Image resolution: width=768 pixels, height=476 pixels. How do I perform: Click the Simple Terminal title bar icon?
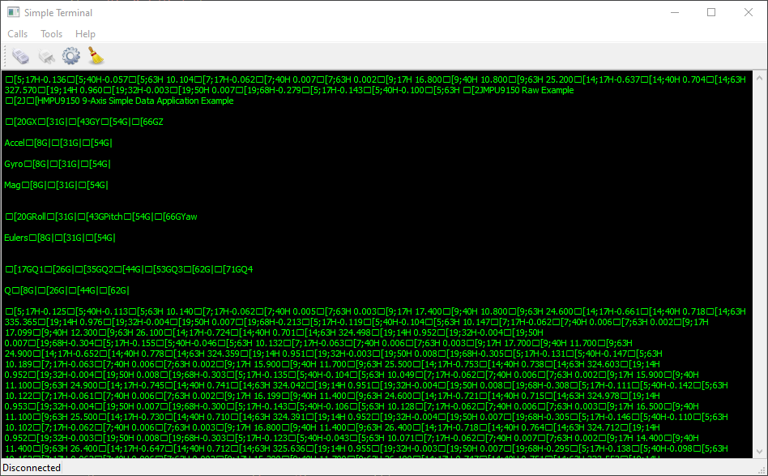click(x=13, y=13)
